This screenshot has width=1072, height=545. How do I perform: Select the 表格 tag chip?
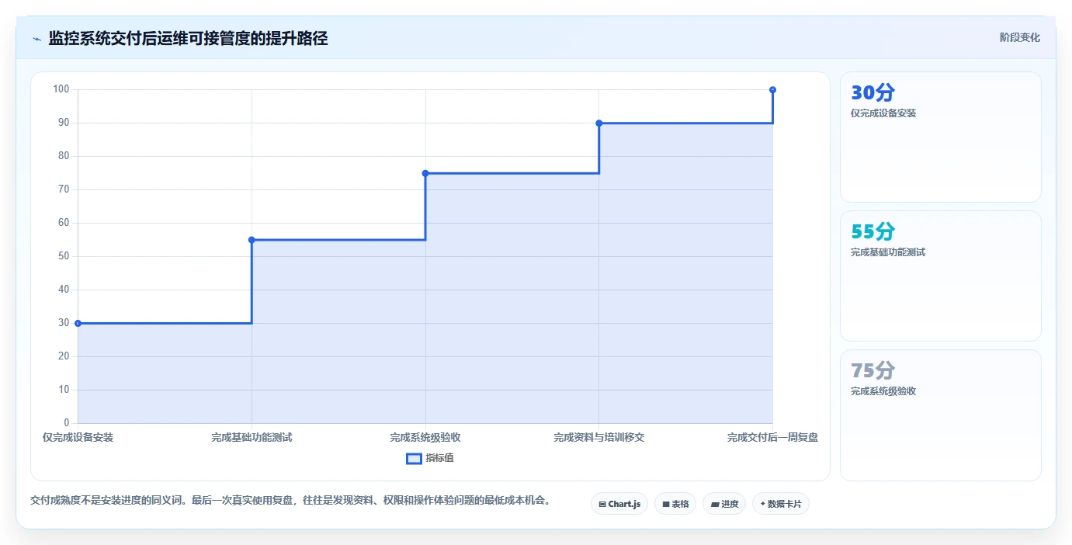pyautogui.click(x=675, y=504)
